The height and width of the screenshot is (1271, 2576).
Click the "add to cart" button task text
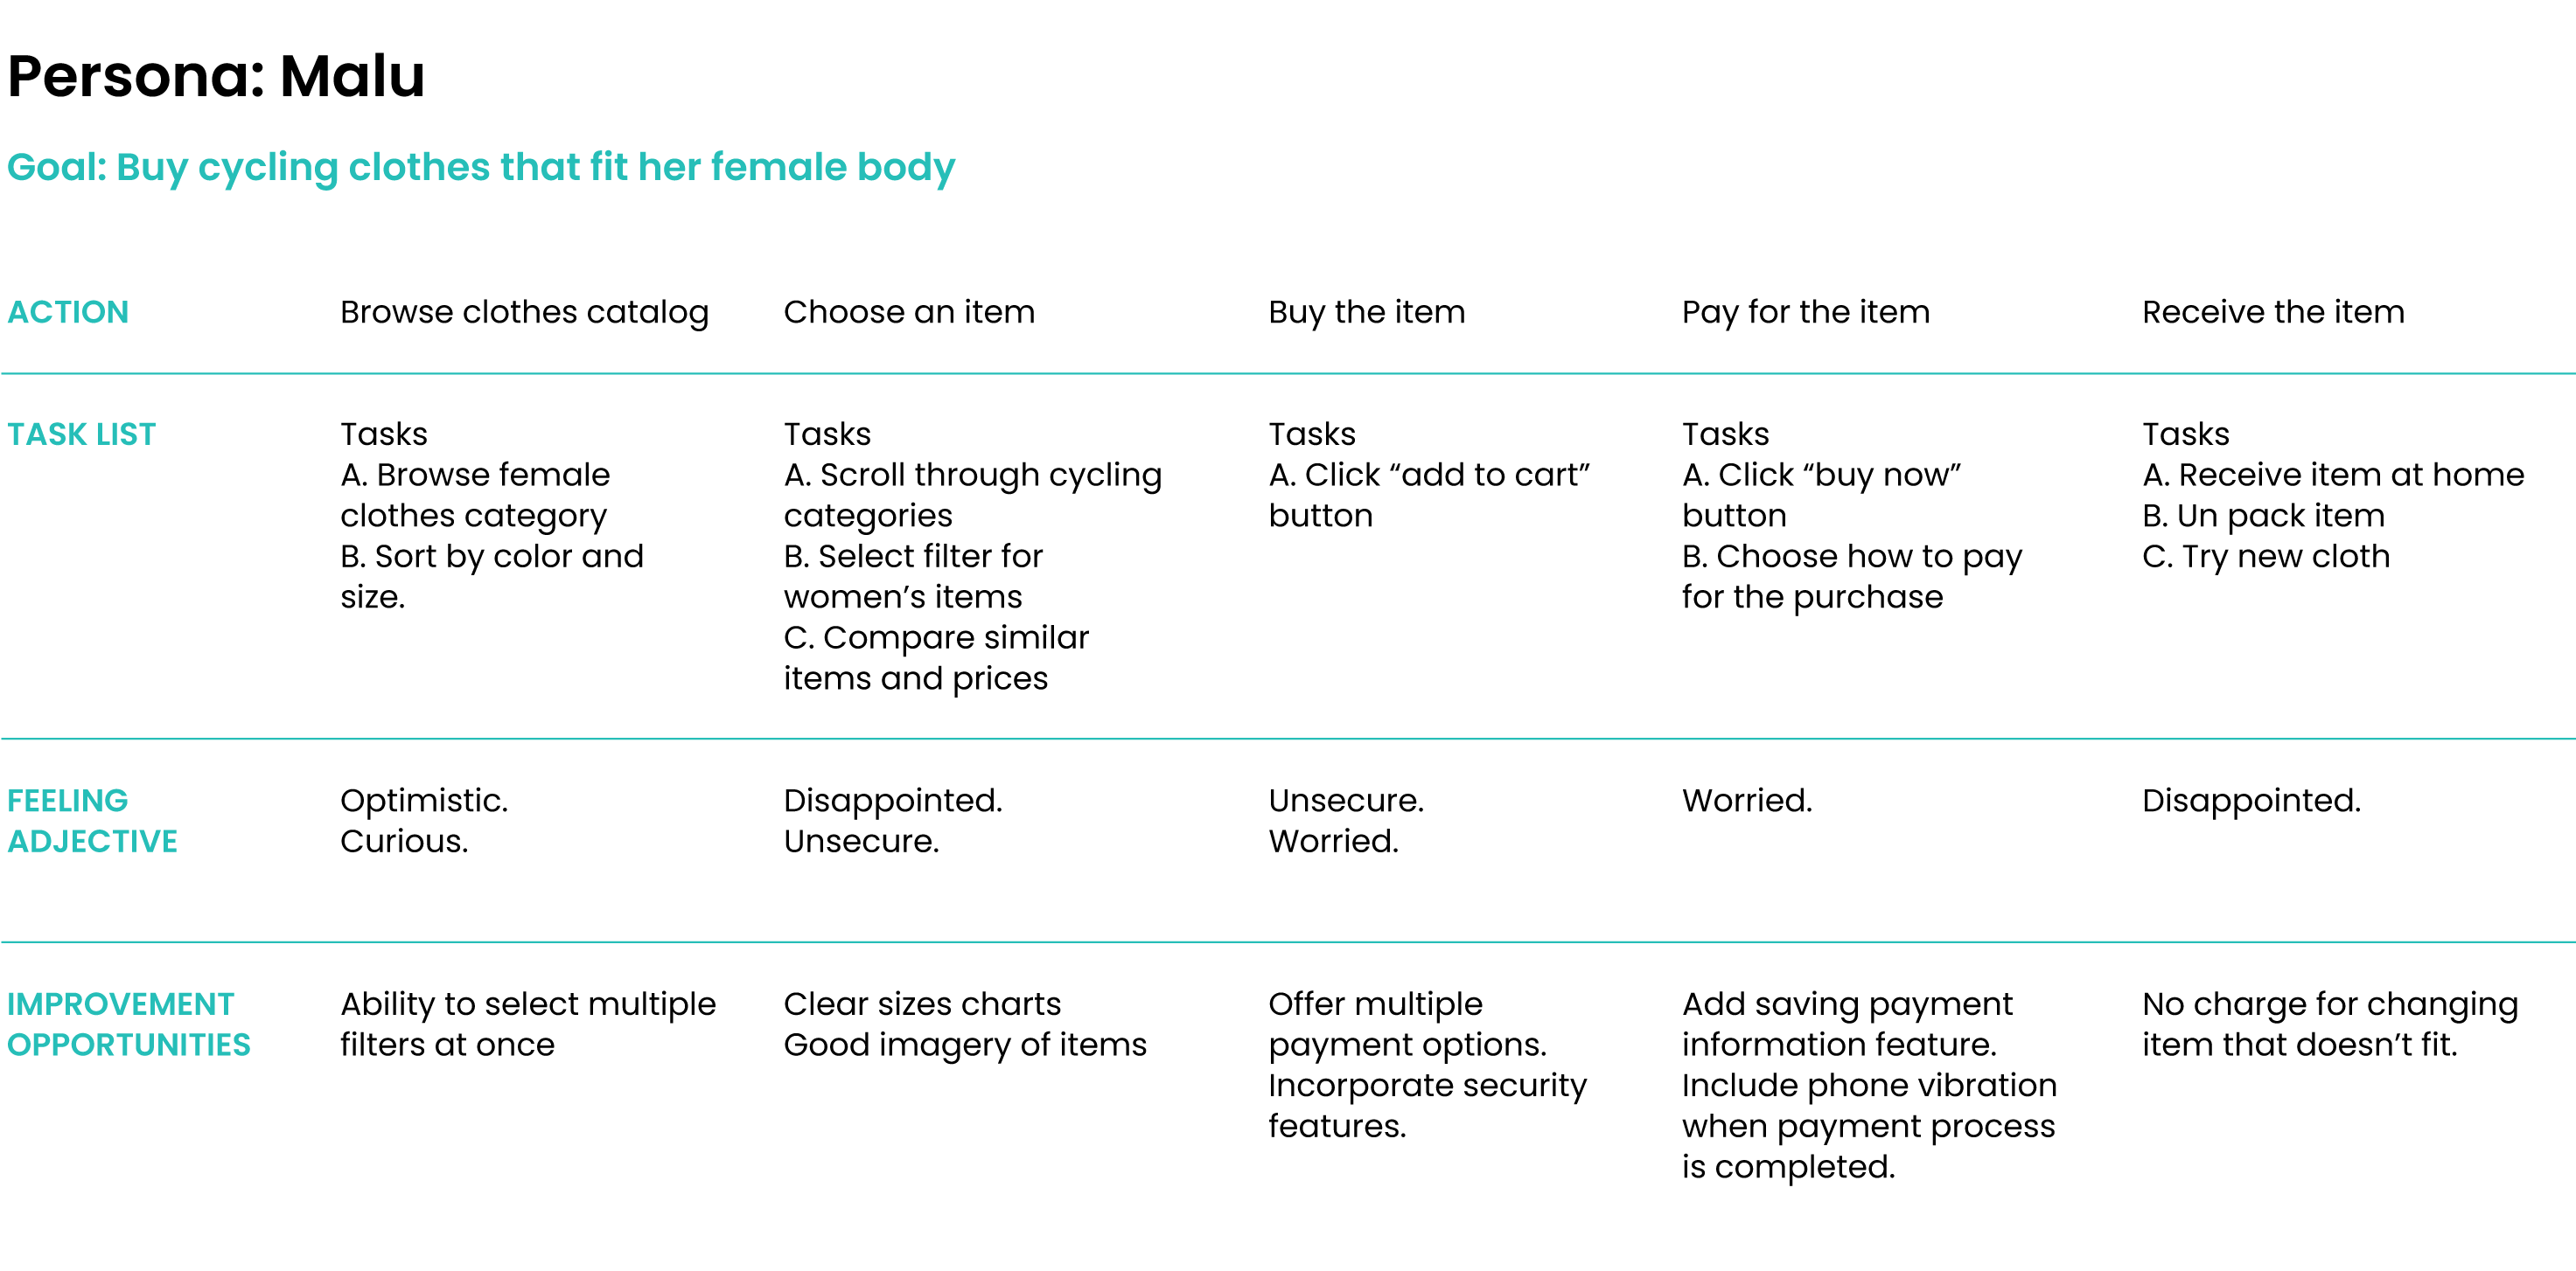tap(1428, 495)
